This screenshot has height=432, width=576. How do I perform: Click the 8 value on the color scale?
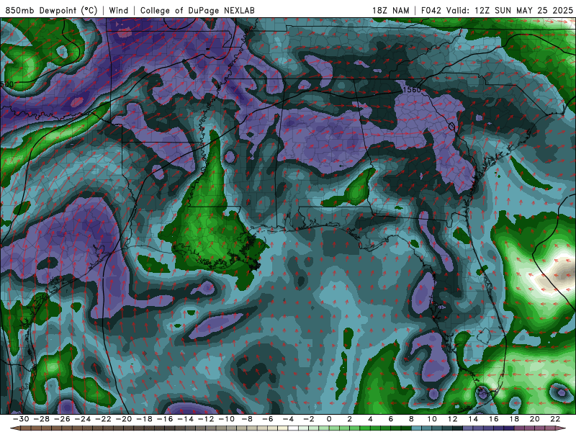(x=411, y=419)
